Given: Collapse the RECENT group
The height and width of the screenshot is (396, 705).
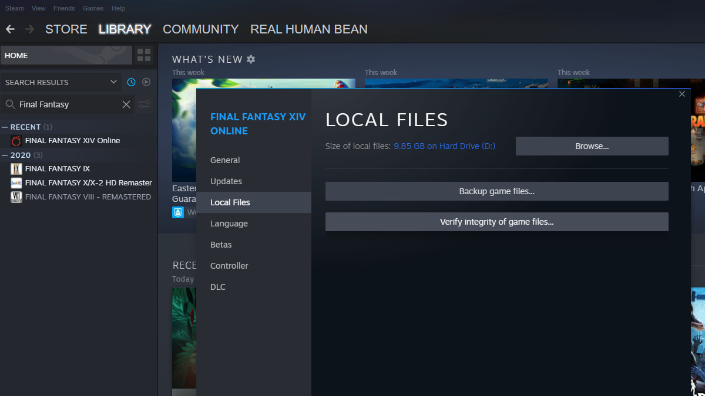Looking at the screenshot, I should 6,127.
